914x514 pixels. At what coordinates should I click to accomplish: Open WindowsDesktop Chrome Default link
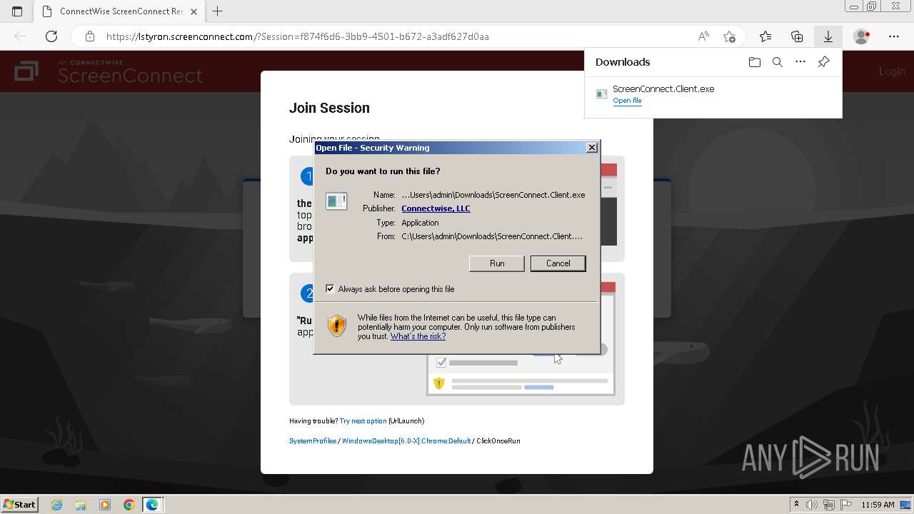pos(406,441)
